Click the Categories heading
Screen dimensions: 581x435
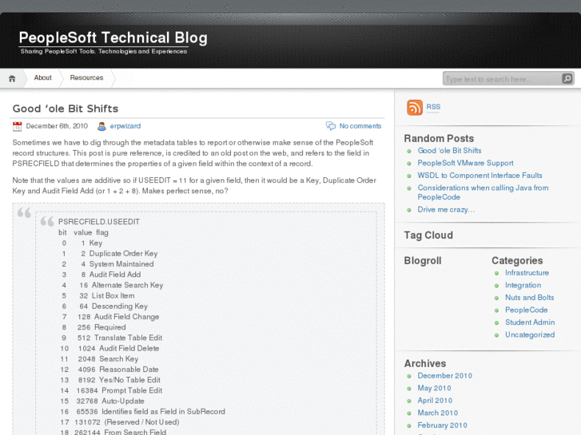coord(517,261)
